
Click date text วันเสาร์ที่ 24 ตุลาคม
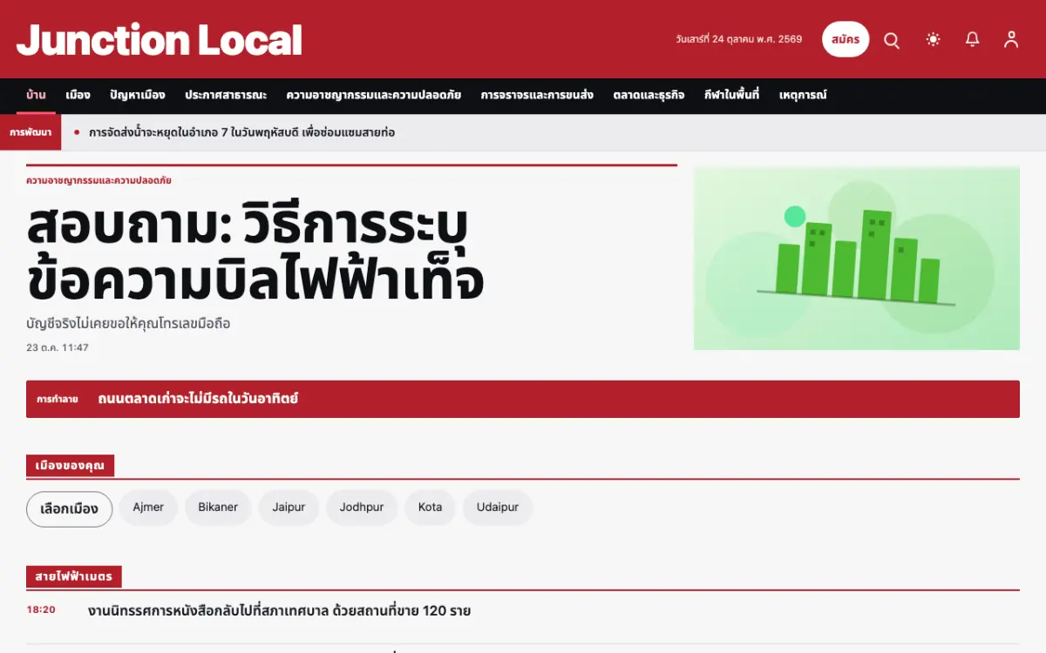738,39
